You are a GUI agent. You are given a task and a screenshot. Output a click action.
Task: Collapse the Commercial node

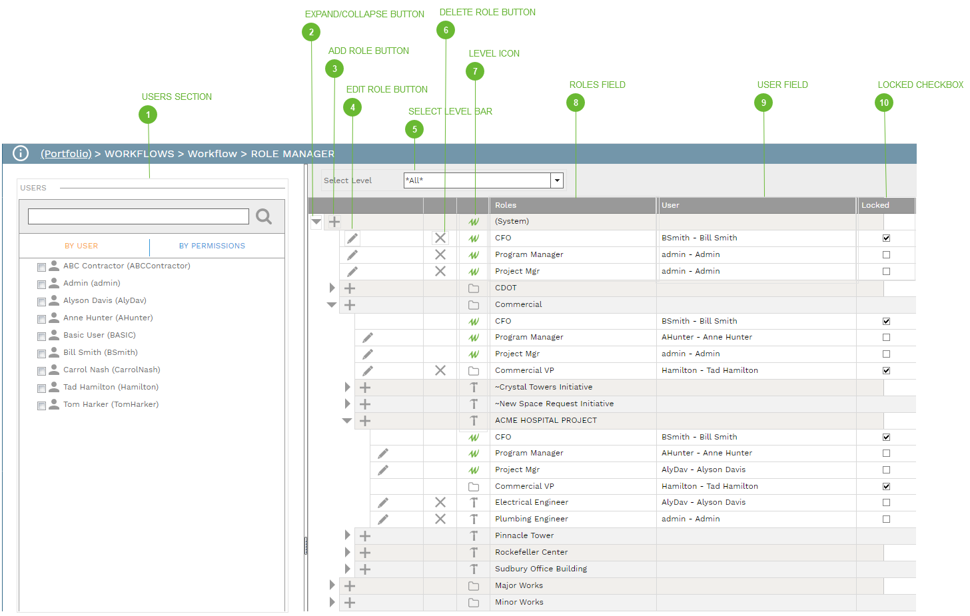coord(332,305)
